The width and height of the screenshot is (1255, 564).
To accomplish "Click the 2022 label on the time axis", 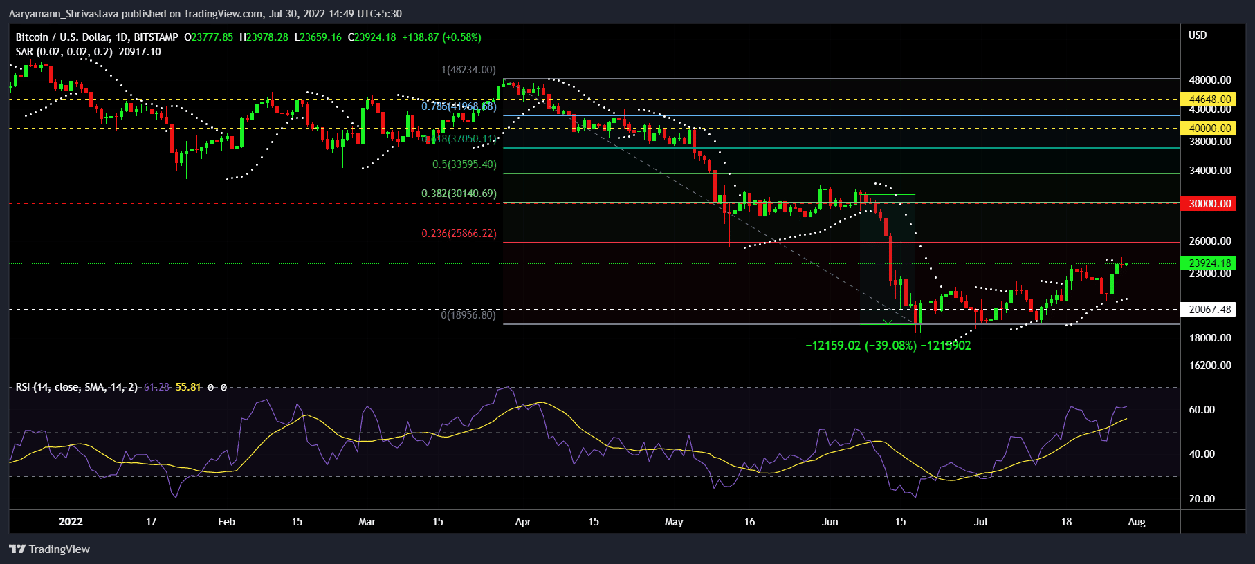I will coord(71,522).
